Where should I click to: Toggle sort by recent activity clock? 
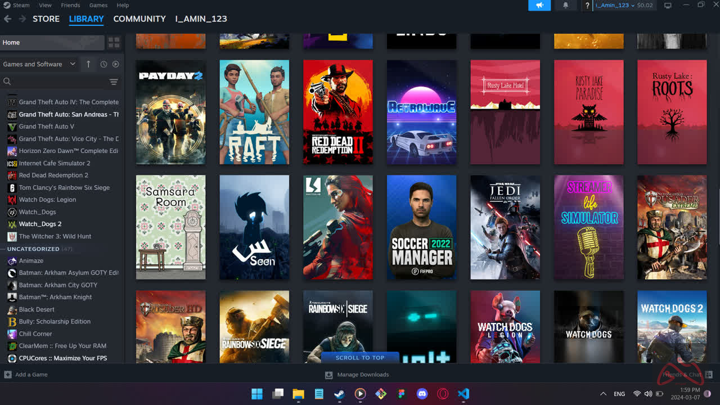click(103, 64)
